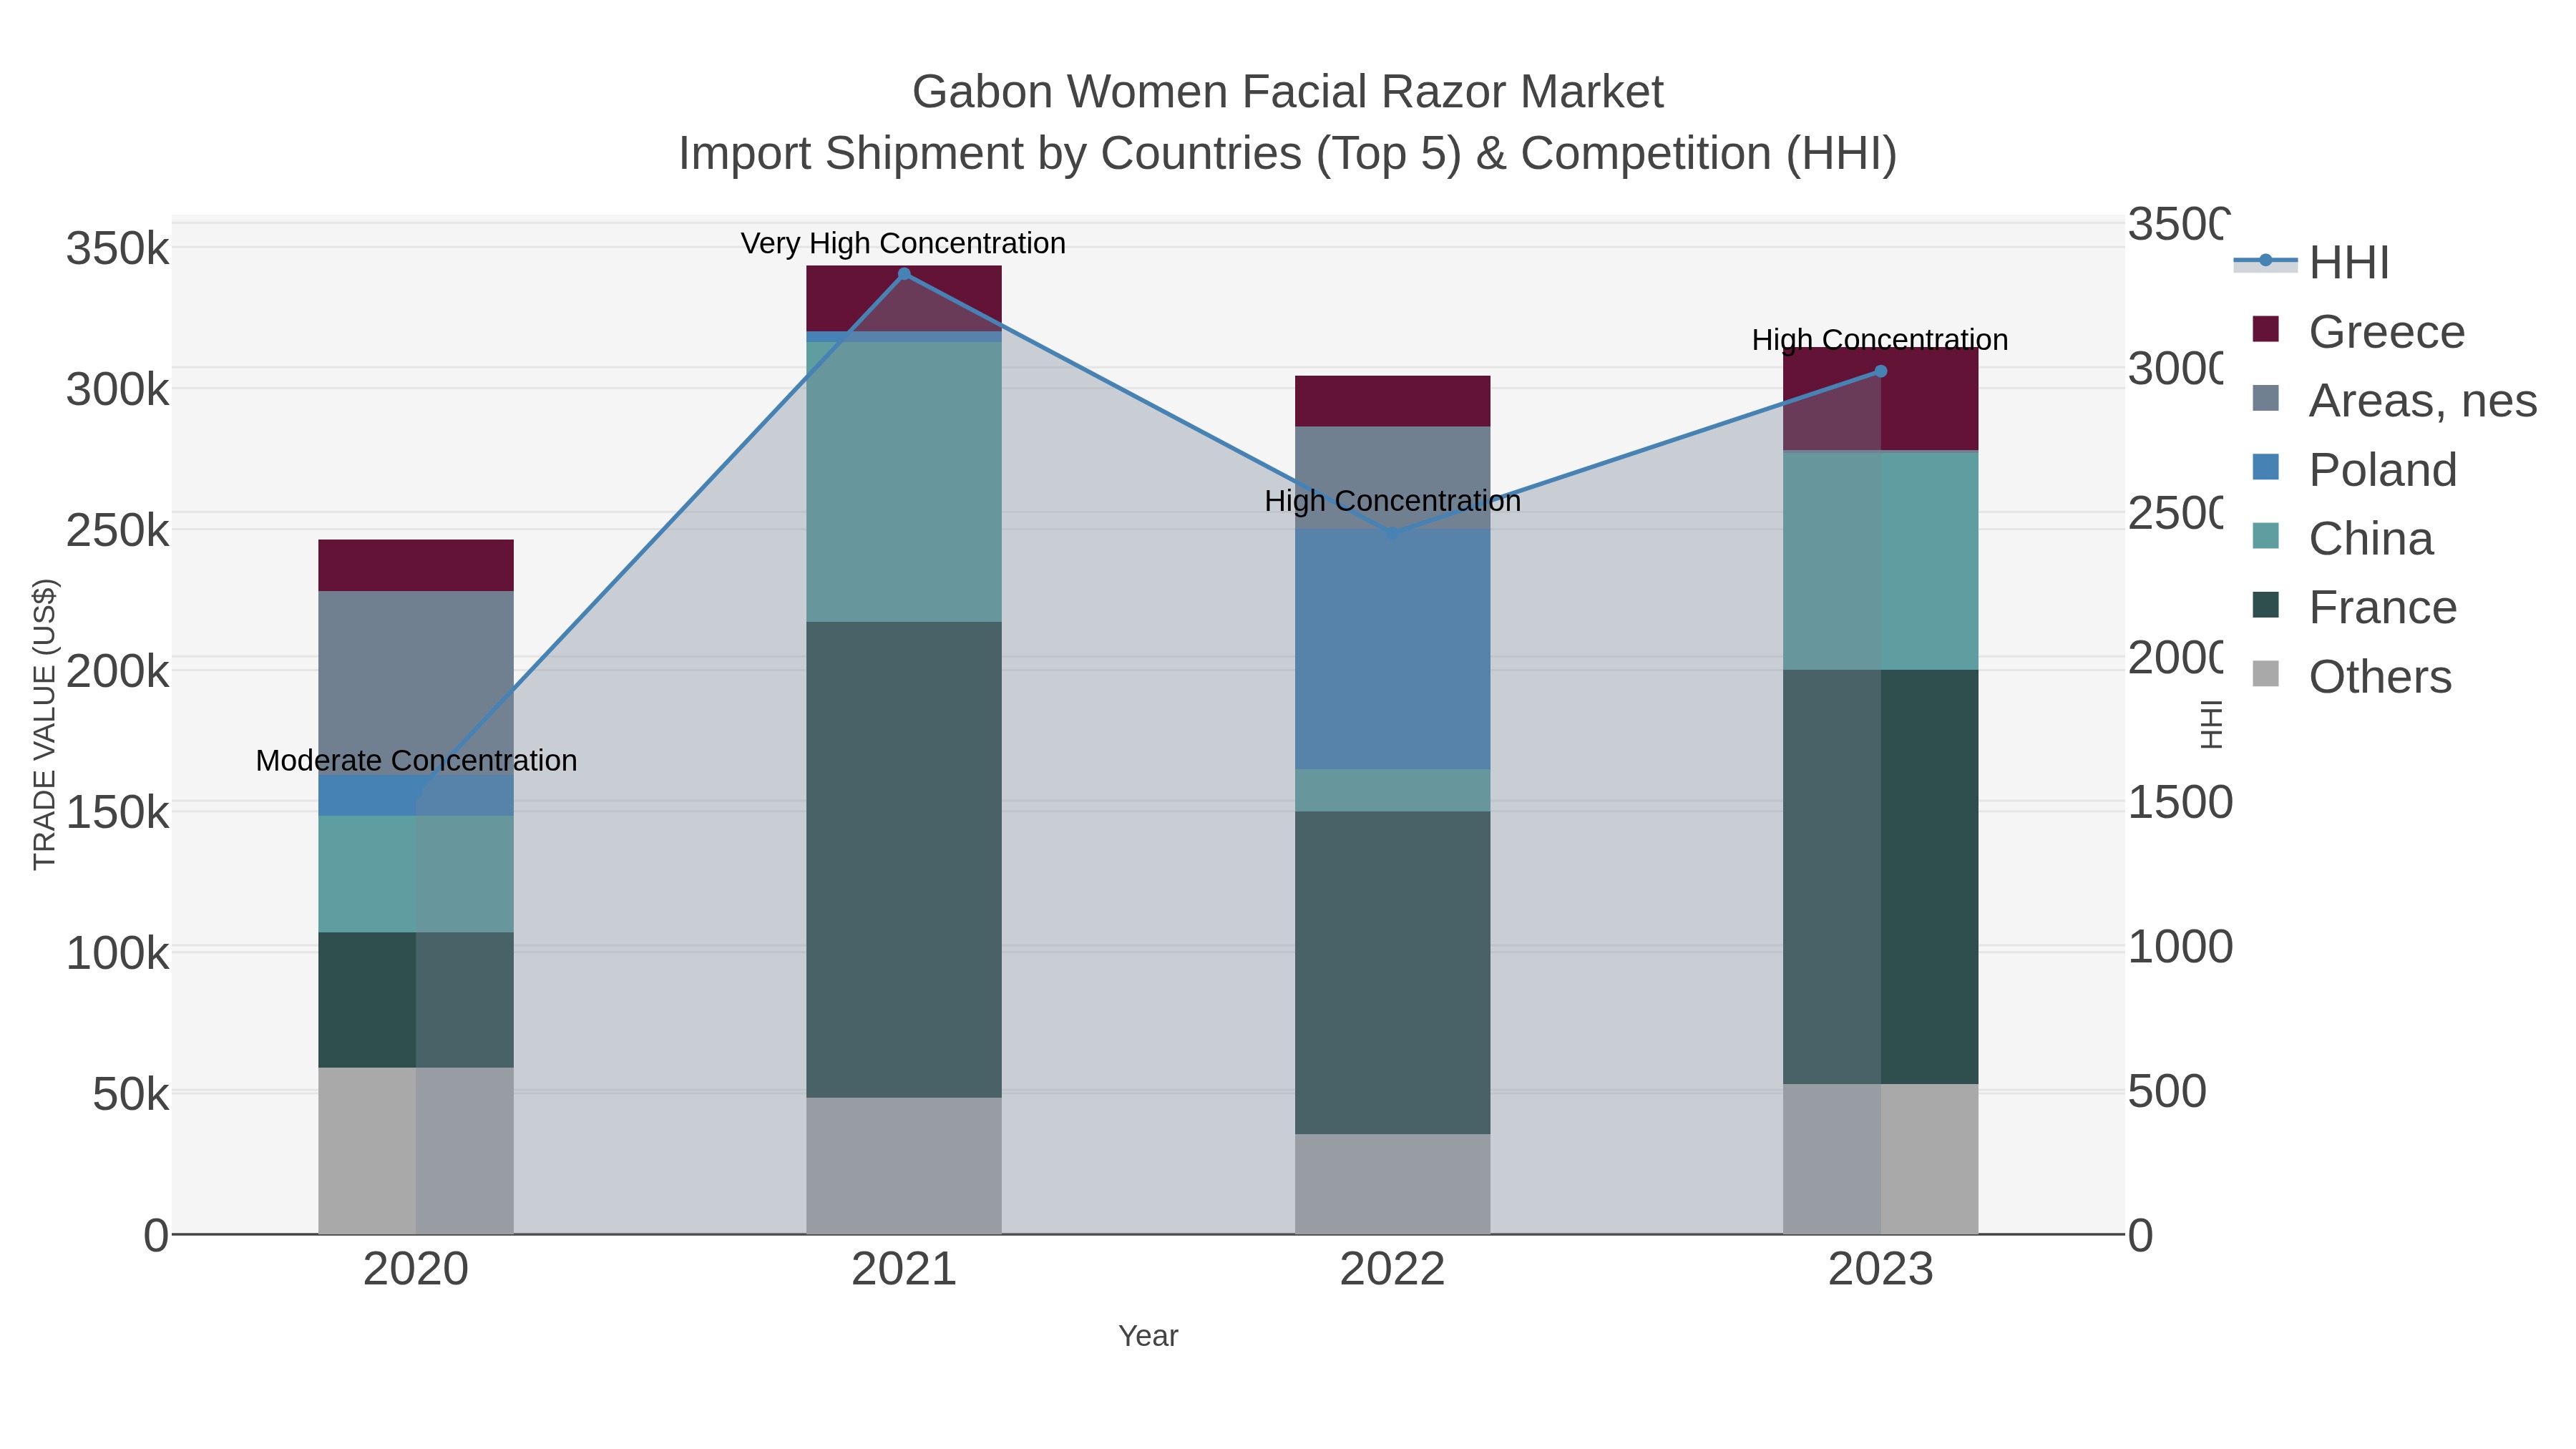Click the 2021 x-axis label
Screen dimensions: 2576x1449
(x=904, y=1270)
